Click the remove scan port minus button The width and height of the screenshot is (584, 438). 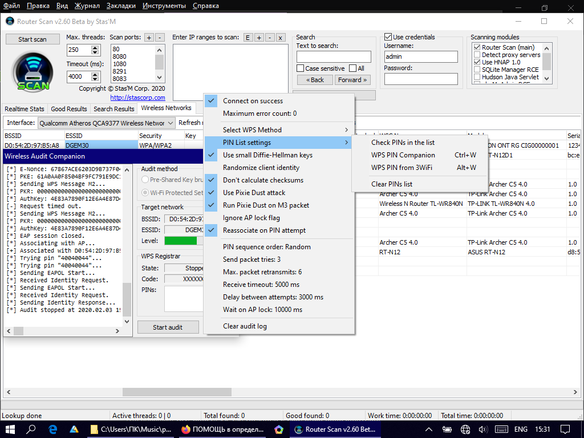tap(160, 38)
